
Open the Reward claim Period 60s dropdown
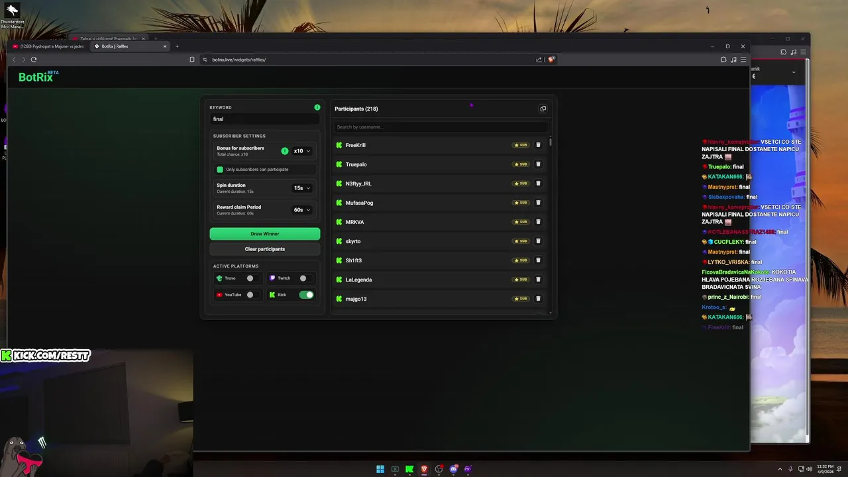(302, 210)
